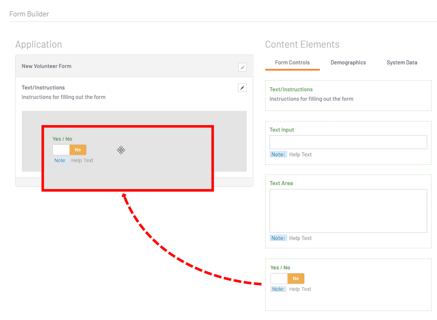
Task: Click the instructions text in the Content Elements card
Action: coord(311,99)
